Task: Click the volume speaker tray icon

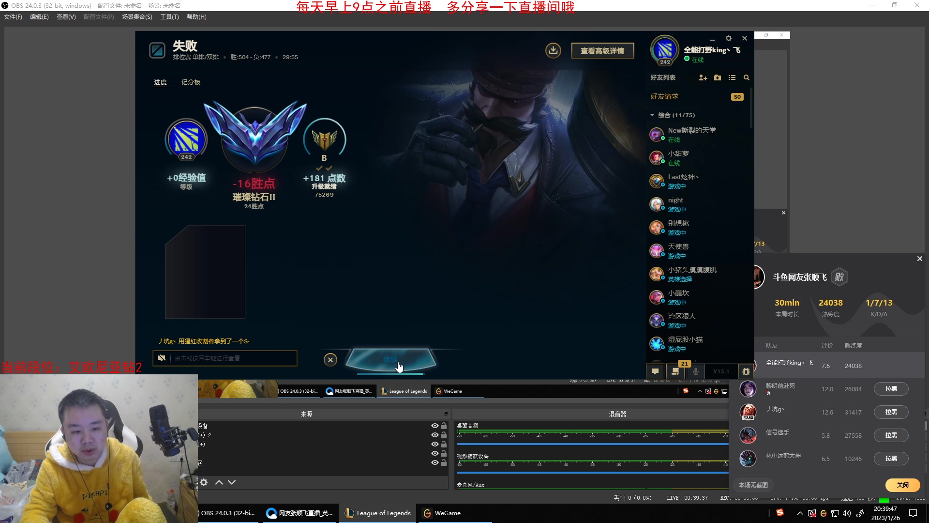Action: point(847,513)
